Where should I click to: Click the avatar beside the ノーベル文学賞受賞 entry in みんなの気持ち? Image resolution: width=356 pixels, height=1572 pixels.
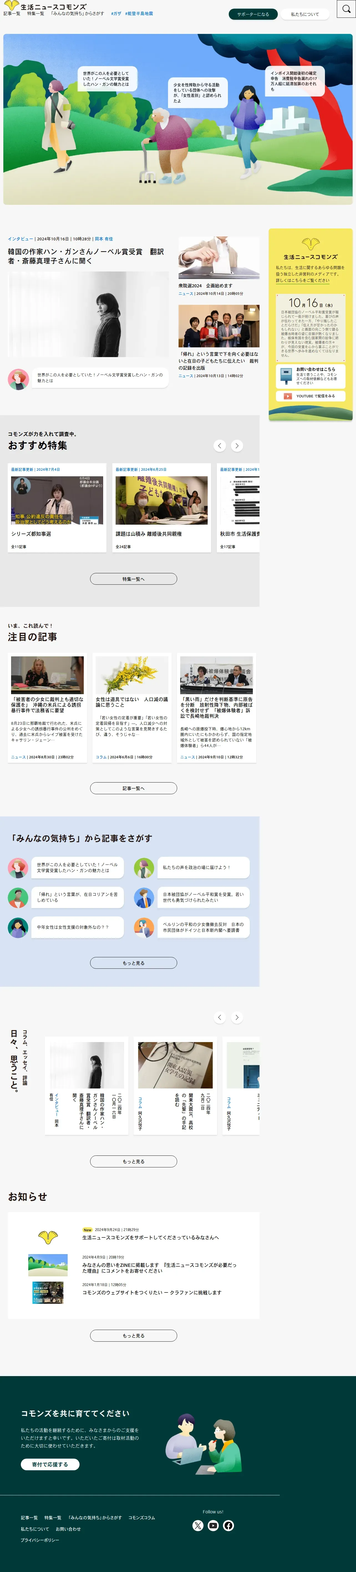tap(18, 868)
